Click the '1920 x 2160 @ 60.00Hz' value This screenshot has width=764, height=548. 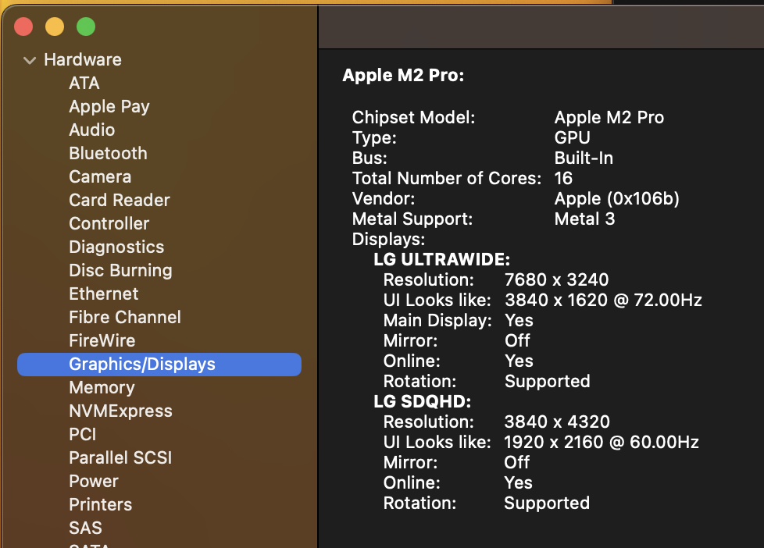(x=602, y=443)
